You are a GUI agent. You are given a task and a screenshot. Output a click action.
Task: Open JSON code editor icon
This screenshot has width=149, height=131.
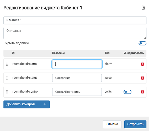(x=143, y=8)
